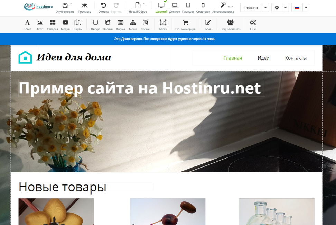Open Просмотр to preview the site
336x225 pixels.
[84, 7]
